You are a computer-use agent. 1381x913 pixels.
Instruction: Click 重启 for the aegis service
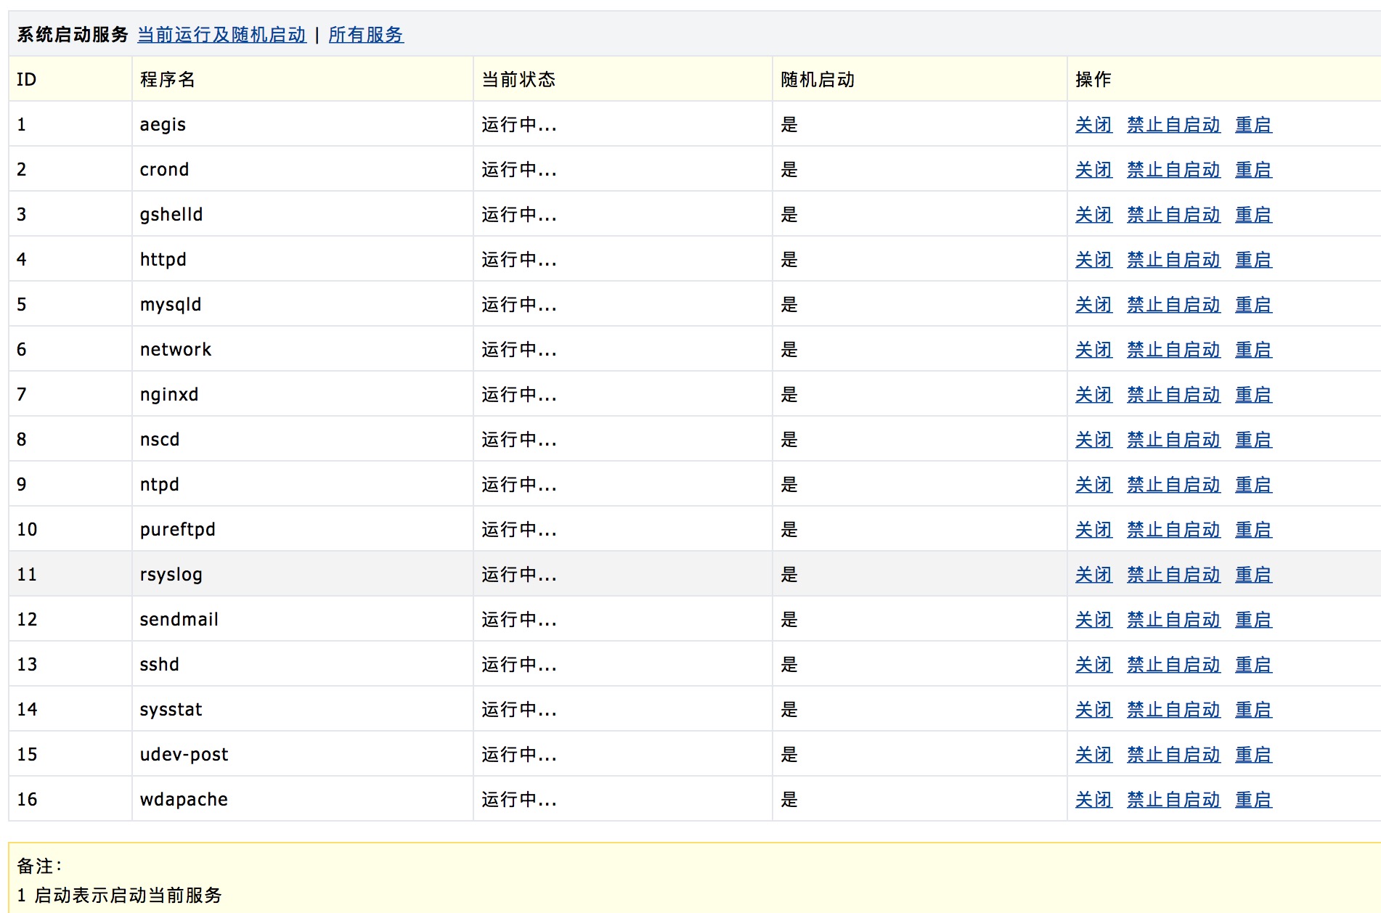(x=1253, y=125)
